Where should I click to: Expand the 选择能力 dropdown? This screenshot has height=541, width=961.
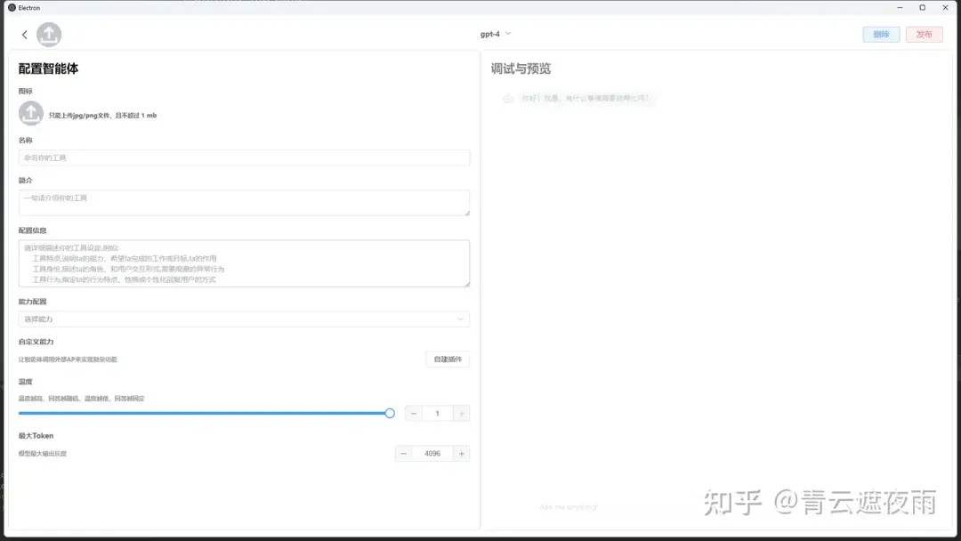(x=244, y=319)
